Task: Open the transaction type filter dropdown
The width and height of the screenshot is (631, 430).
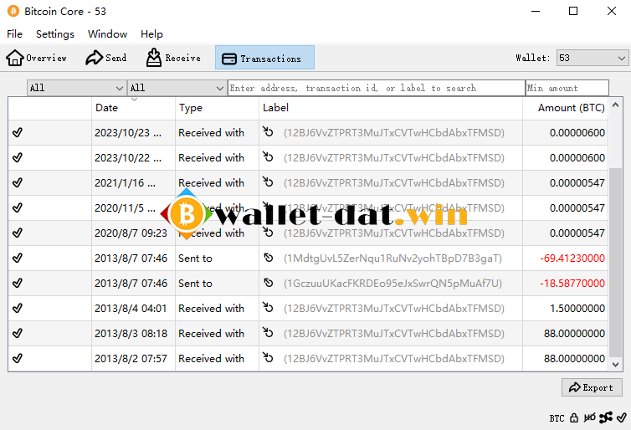Action: 176,88
